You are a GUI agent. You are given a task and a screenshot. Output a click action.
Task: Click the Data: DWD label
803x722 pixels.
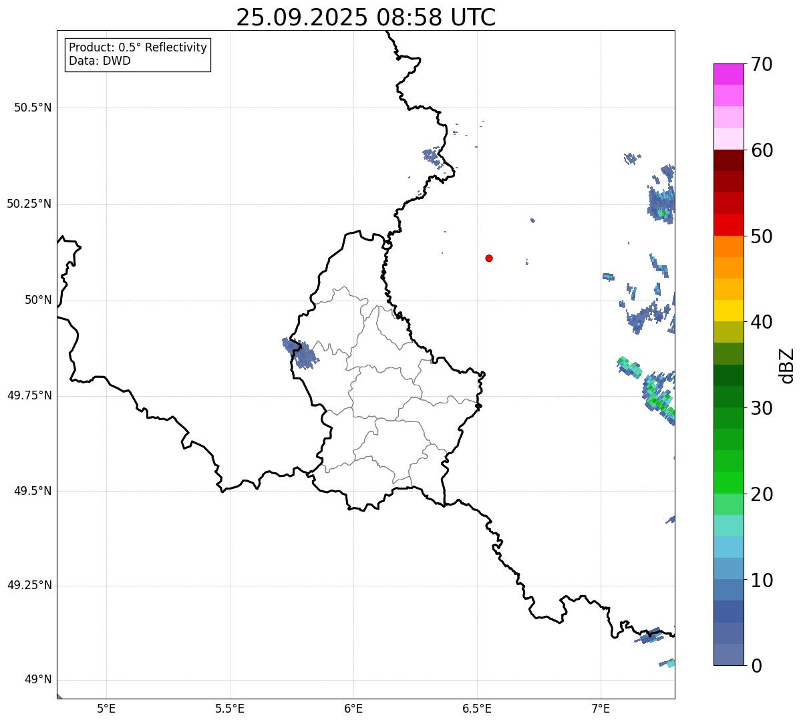(x=100, y=61)
